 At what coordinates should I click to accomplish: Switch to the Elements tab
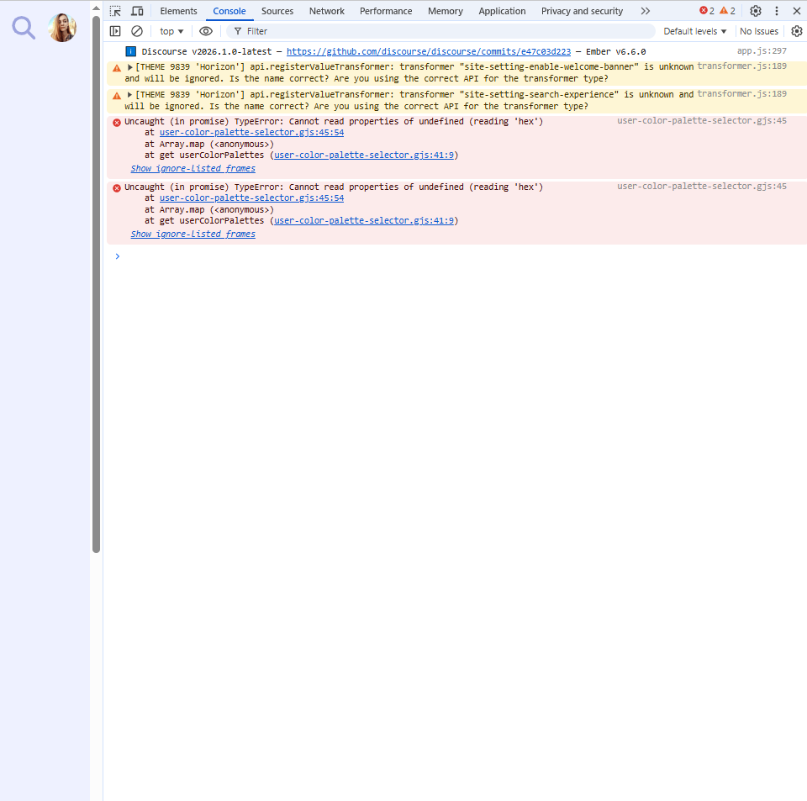click(178, 11)
